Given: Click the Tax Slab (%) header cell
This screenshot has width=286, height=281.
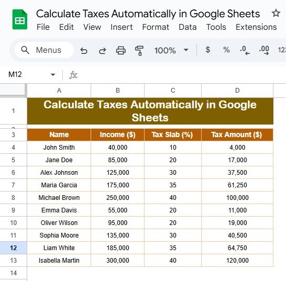Looking at the screenshot, I should (x=173, y=134).
